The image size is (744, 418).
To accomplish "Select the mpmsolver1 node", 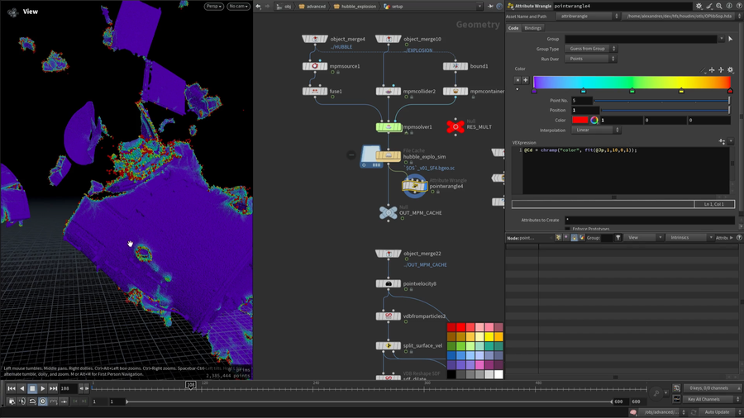I will (389, 127).
